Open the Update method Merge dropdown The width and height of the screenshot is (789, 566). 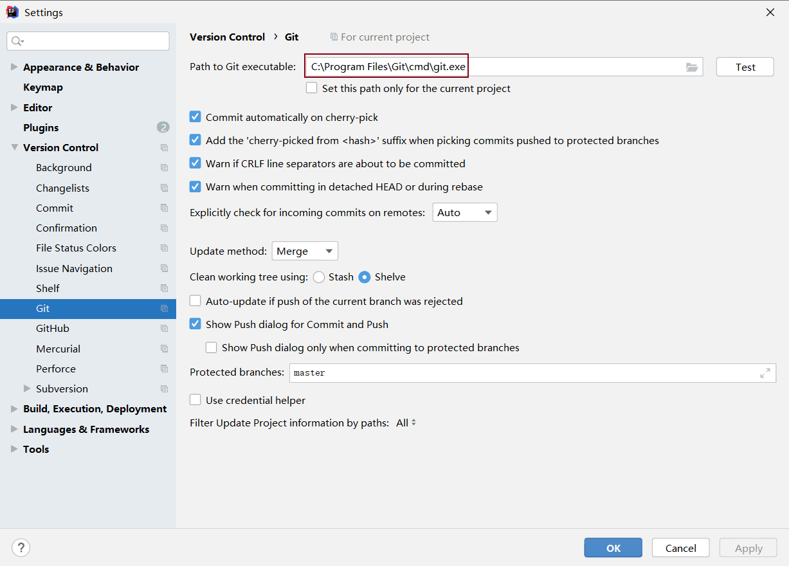[x=305, y=251]
